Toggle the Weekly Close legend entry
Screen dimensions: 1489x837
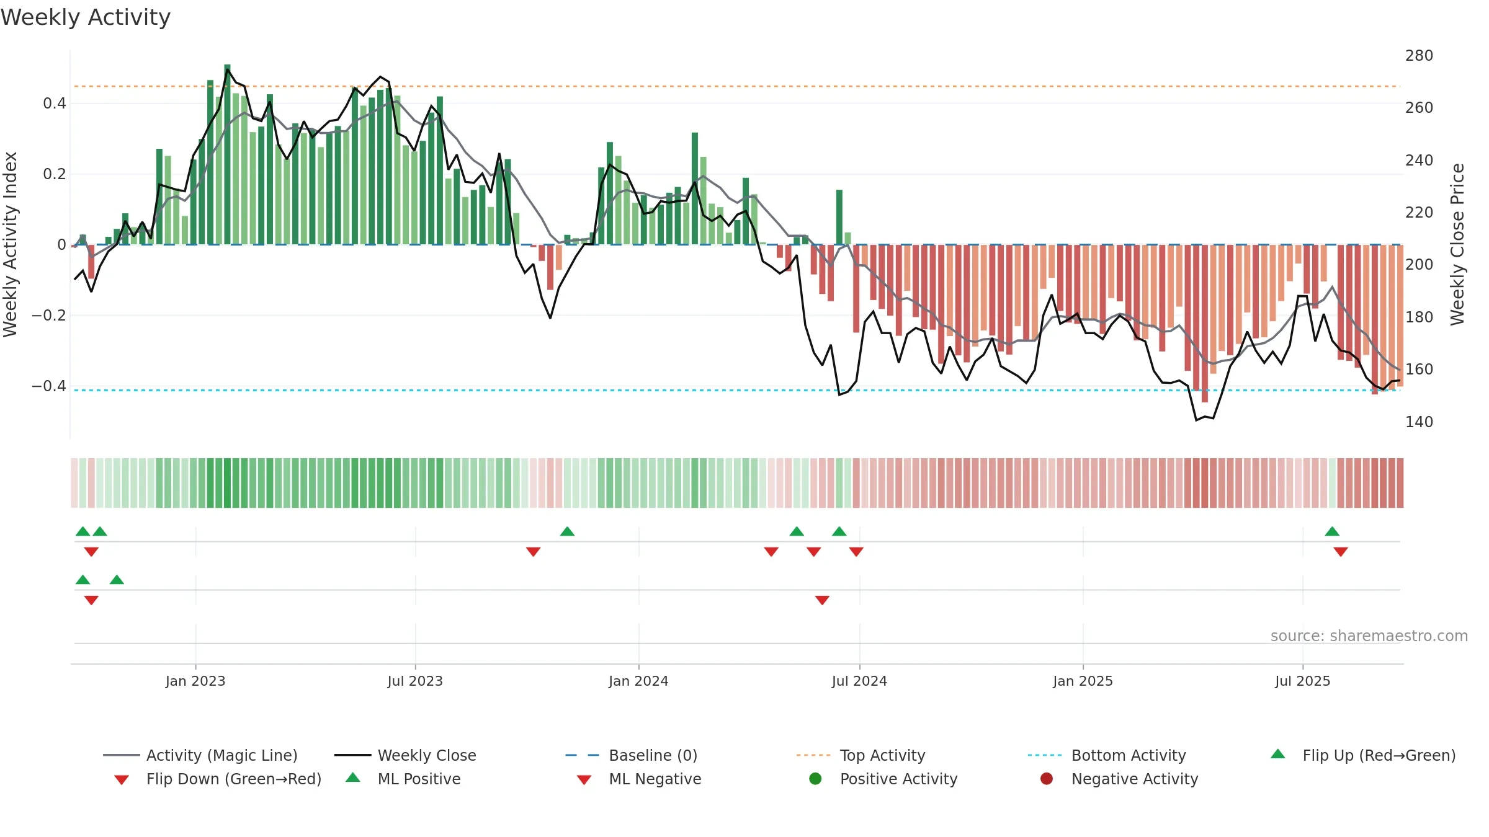coord(405,755)
